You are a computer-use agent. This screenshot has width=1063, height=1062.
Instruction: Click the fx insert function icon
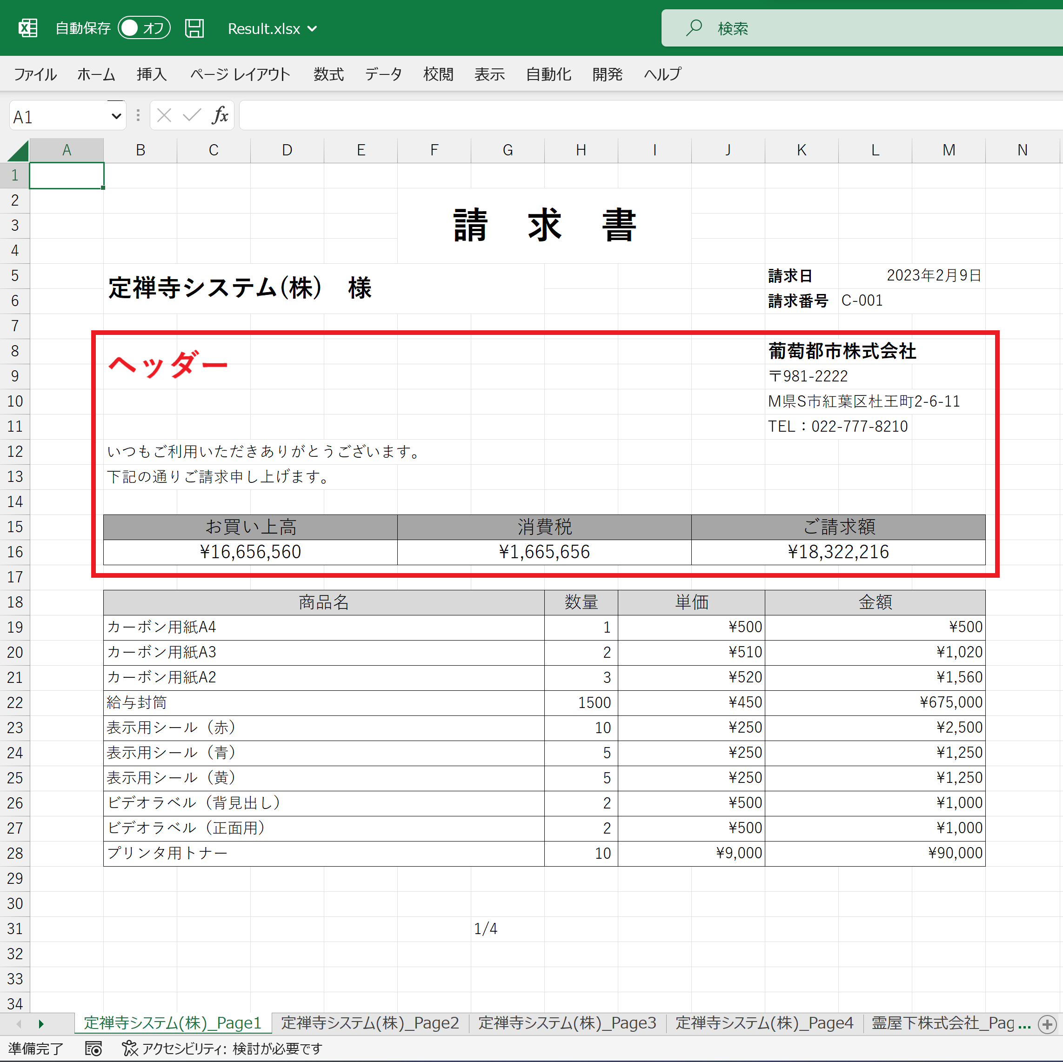pos(220,115)
